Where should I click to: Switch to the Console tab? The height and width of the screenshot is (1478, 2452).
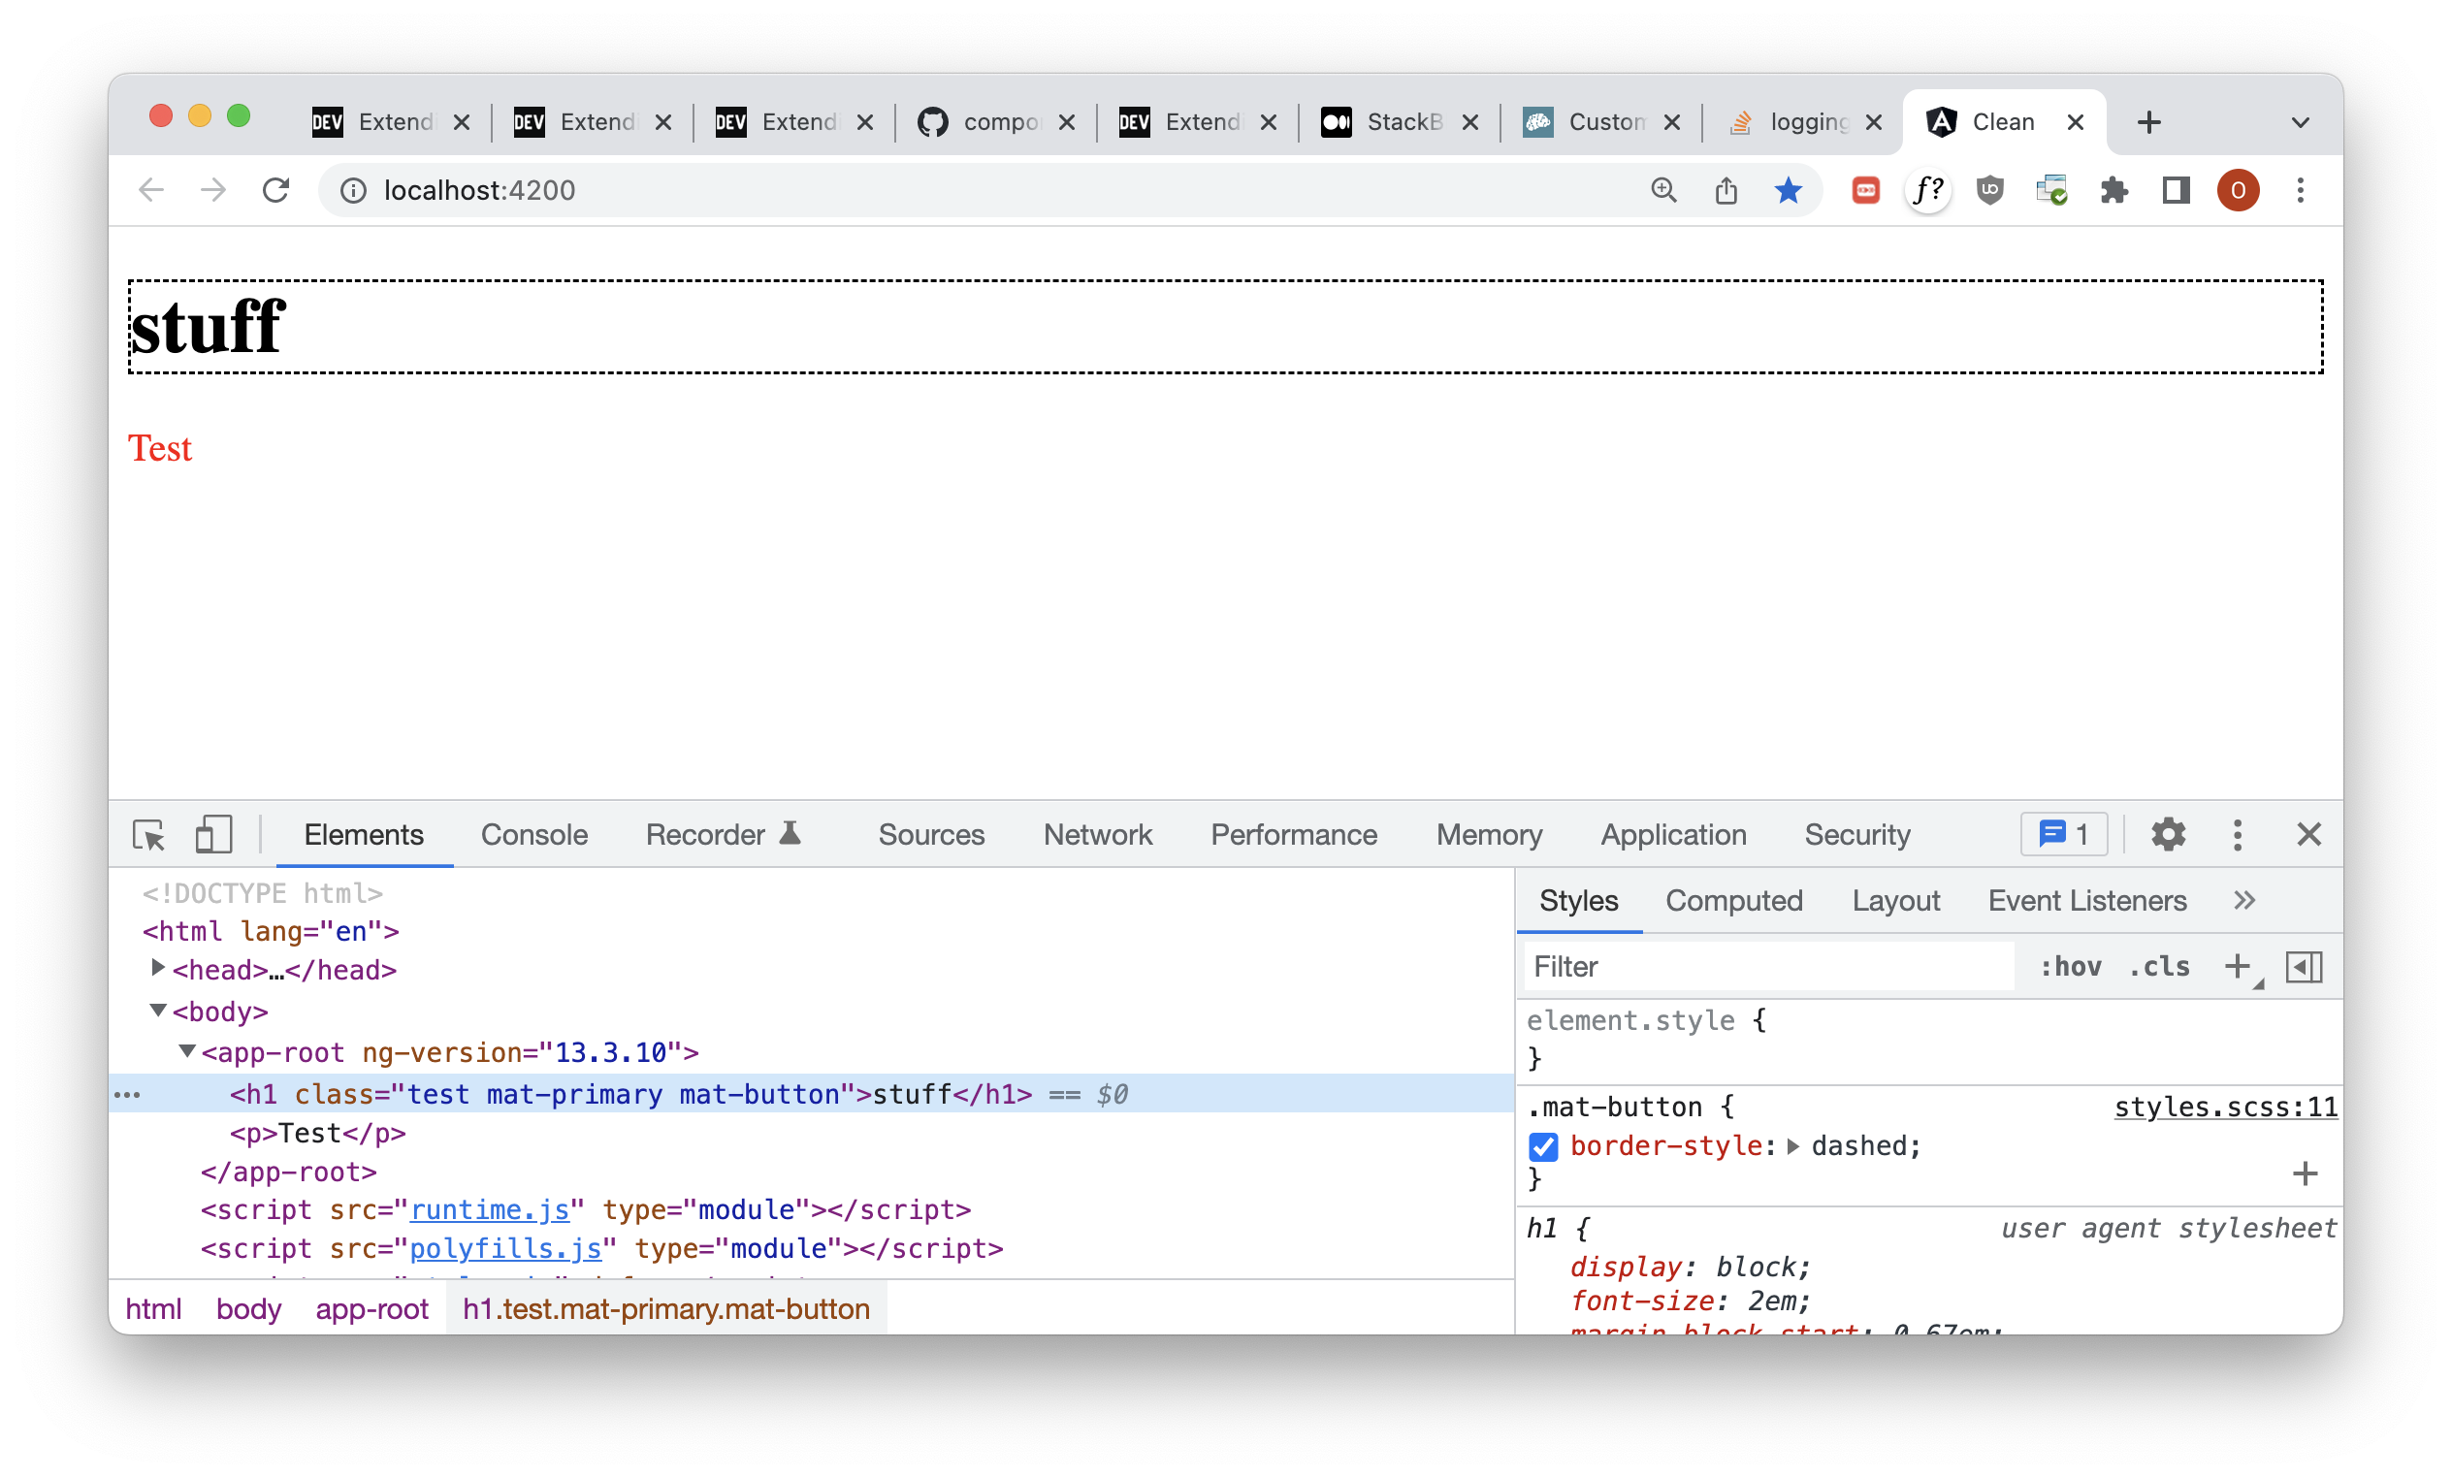[533, 834]
